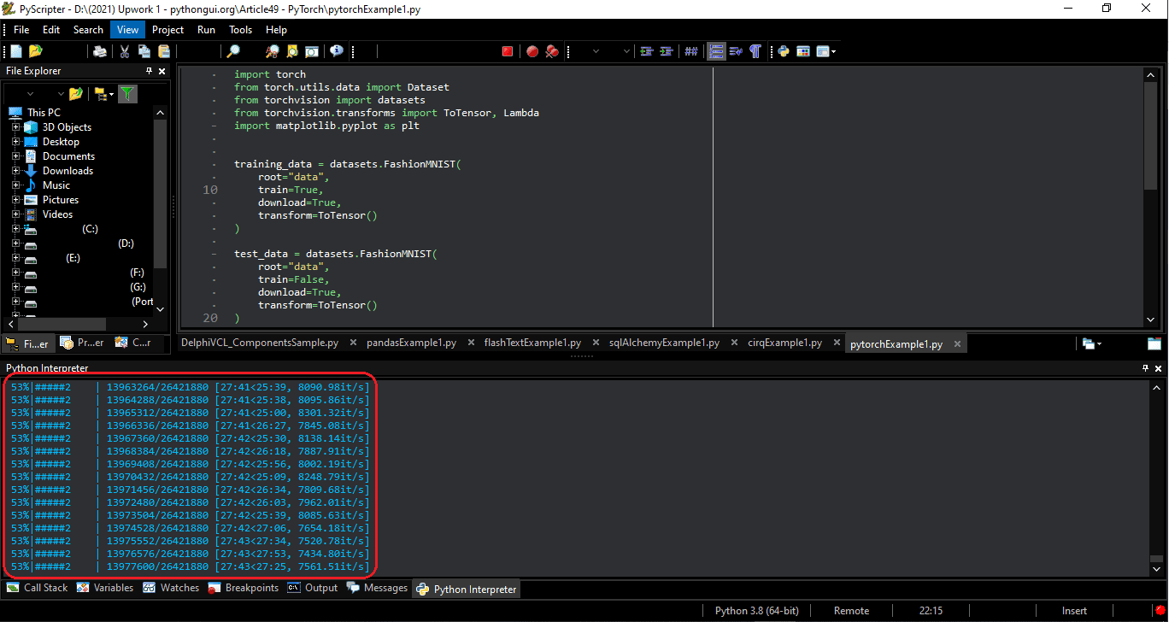Cut selection with the scissors icon
Screen dimensions: 1169x622
(125, 51)
